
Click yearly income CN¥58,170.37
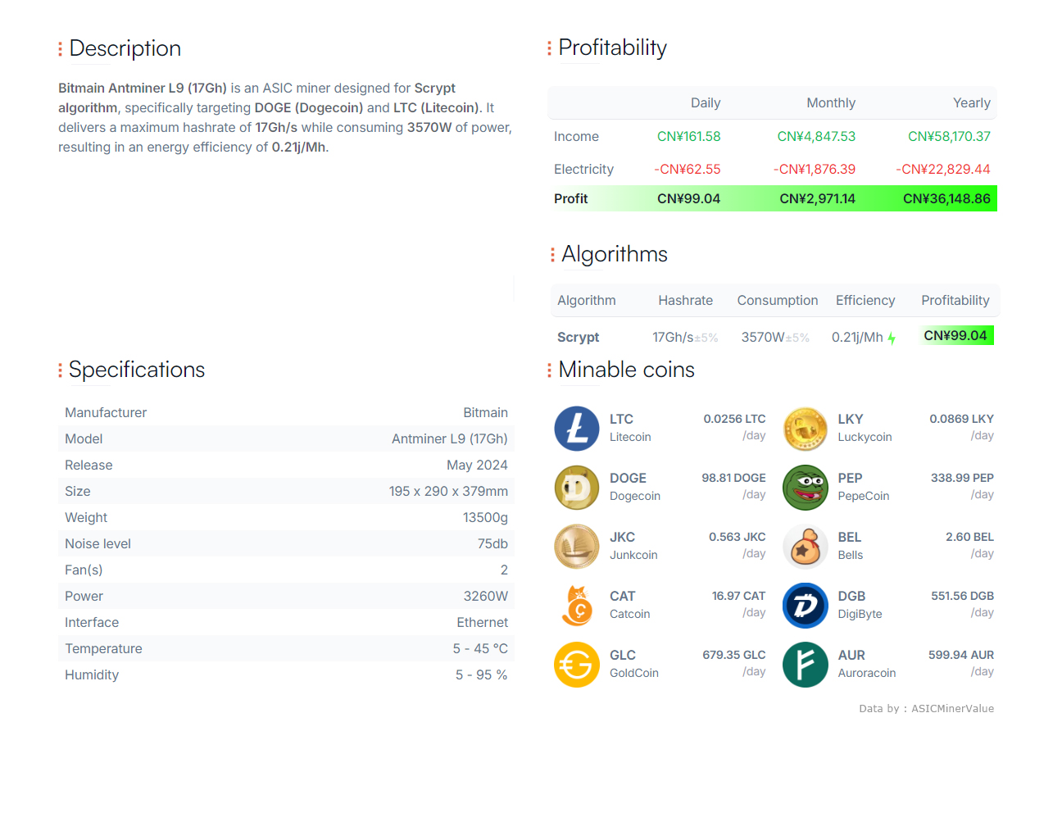pos(949,136)
